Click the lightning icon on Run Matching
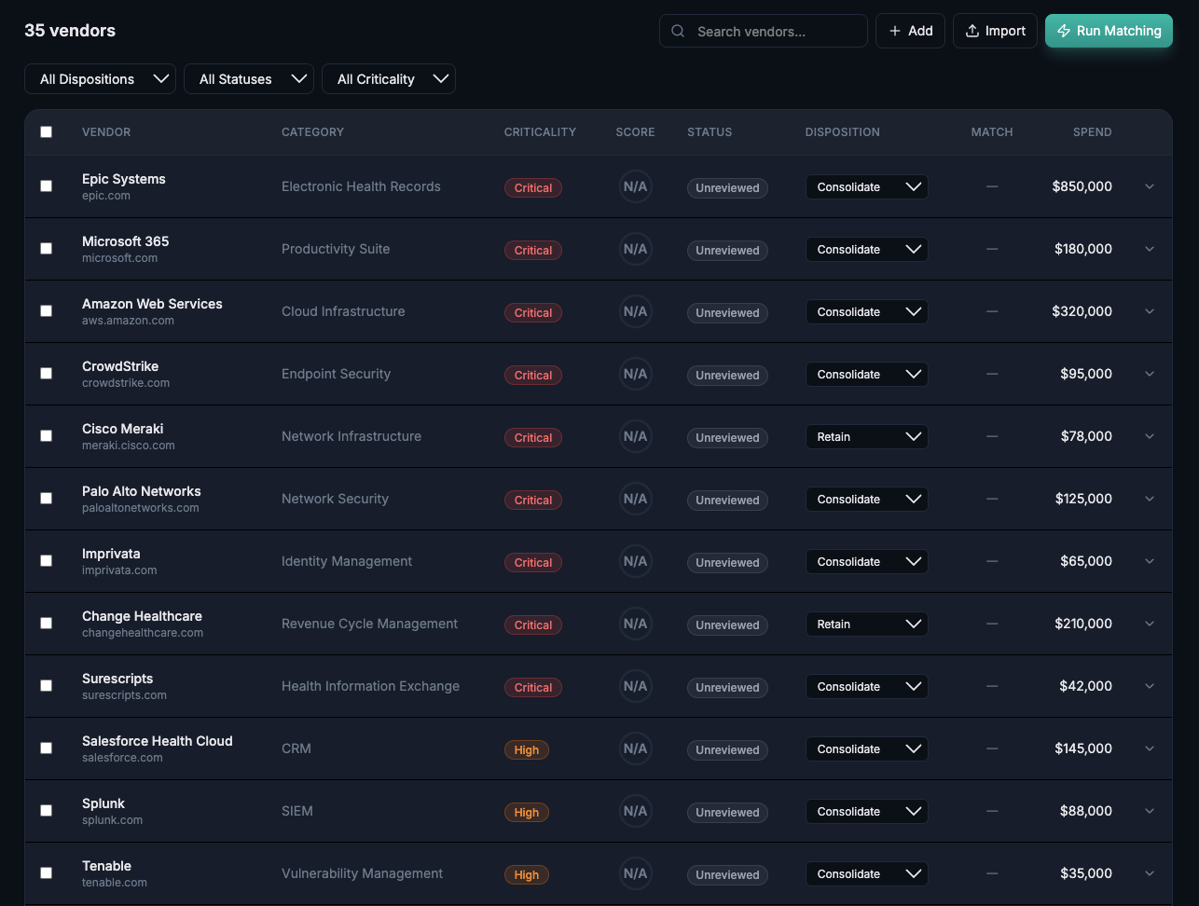Image resolution: width=1199 pixels, height=906 pixels. tap(1064, 31)
